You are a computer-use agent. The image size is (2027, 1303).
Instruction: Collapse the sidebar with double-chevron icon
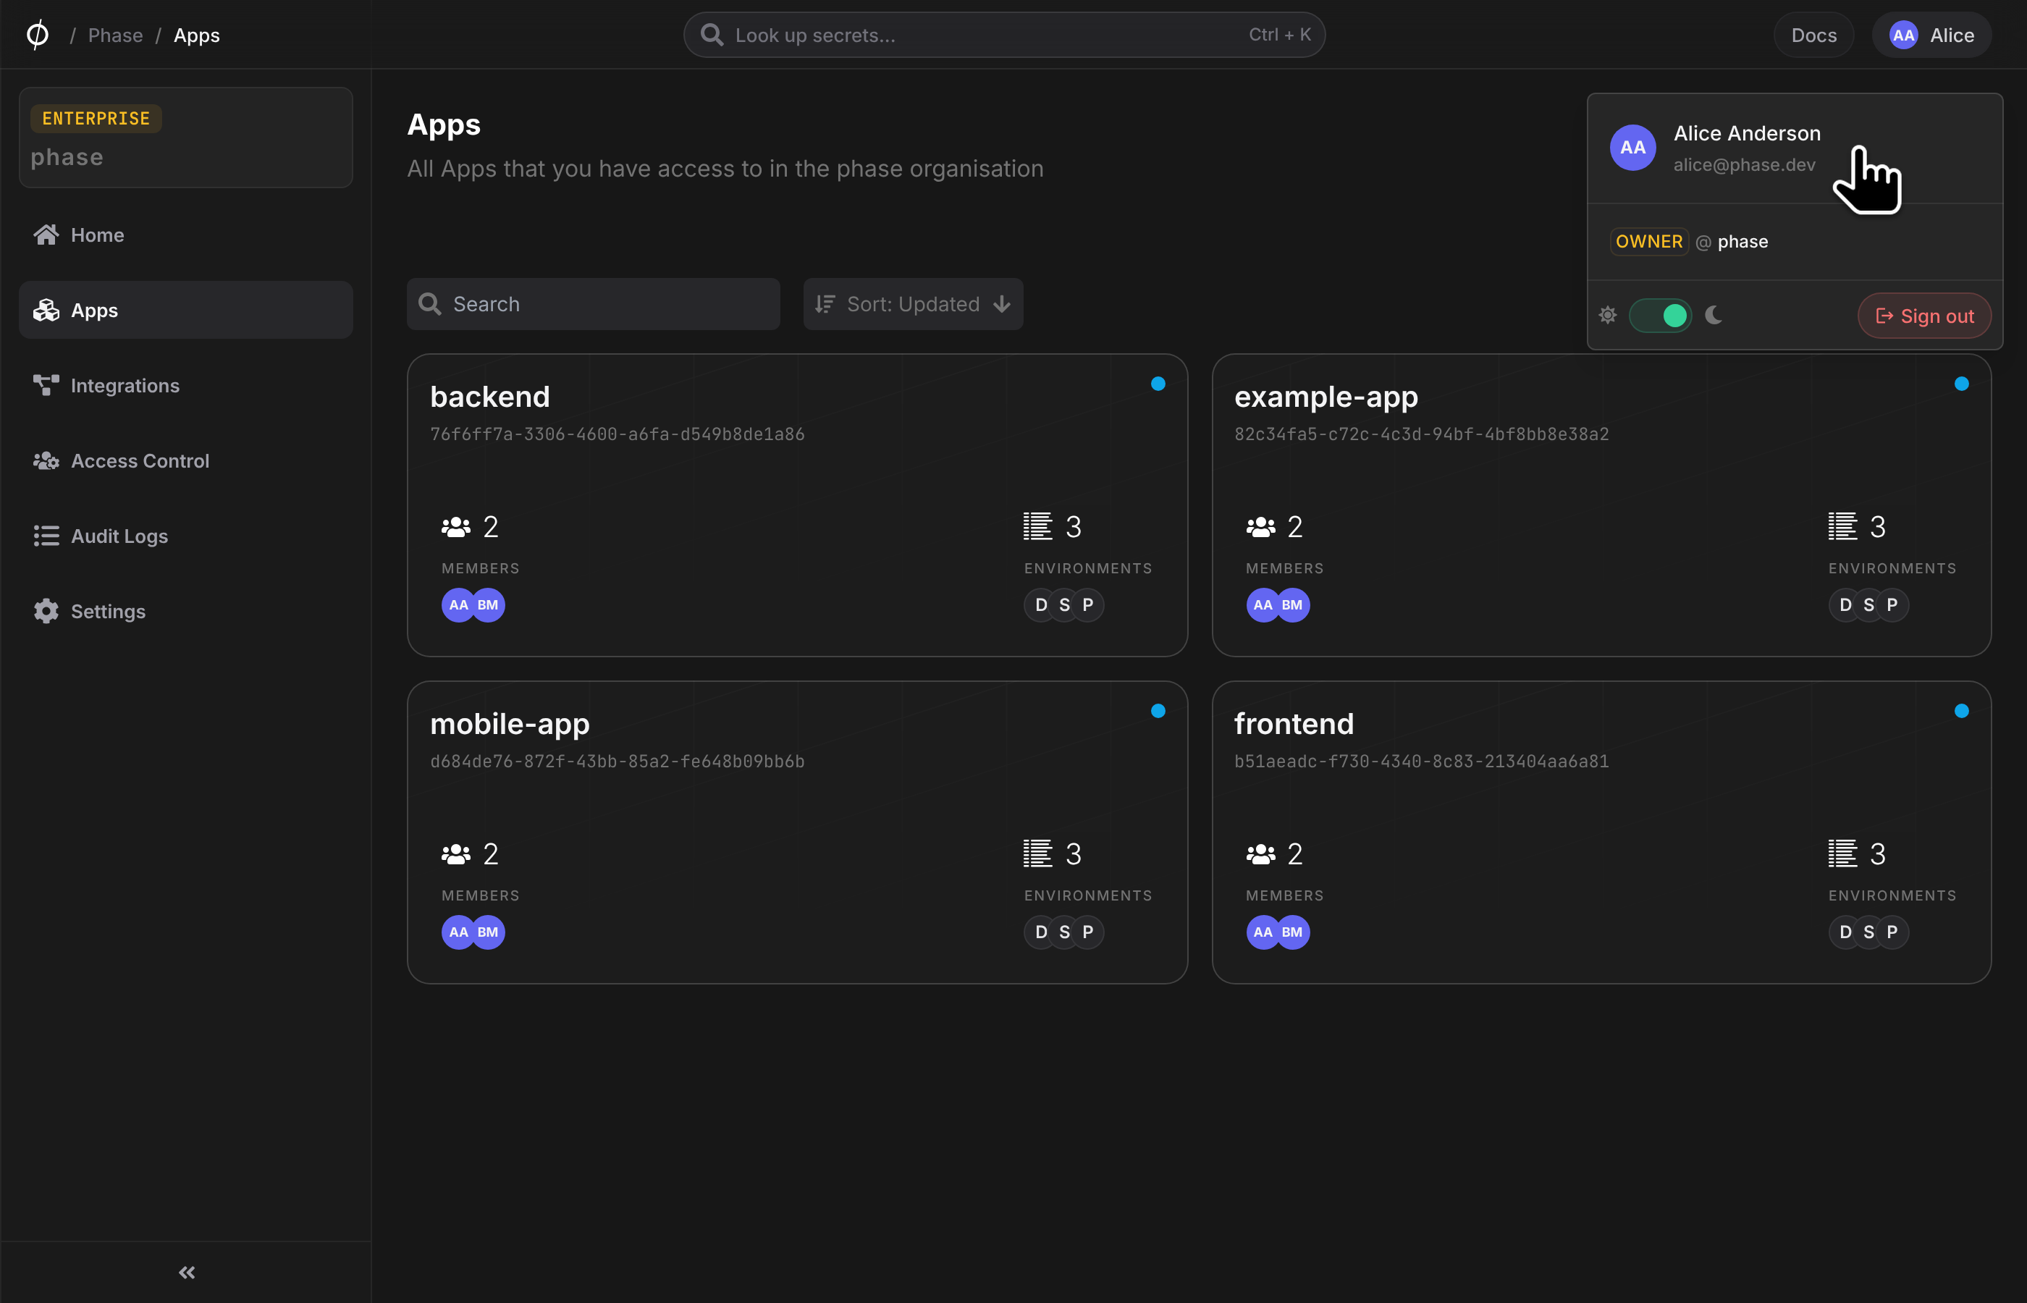186,1272
